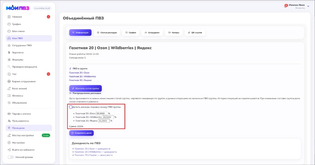This screenshot has height=165, width=315.
Task: Click the 'Распределение расходов' label
Action: (x=87, y=93)
